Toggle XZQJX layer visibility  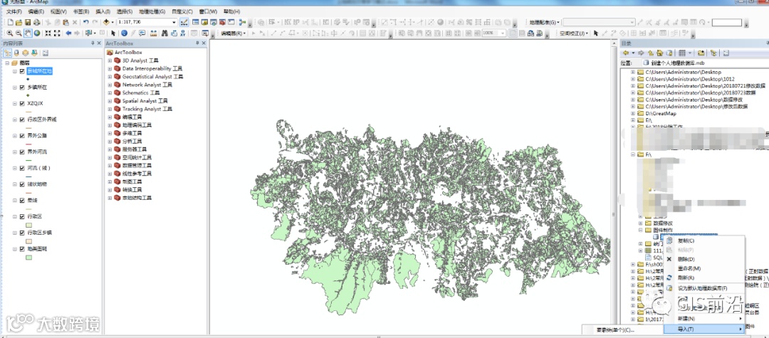pyautogui.click(x=22, y=103)
